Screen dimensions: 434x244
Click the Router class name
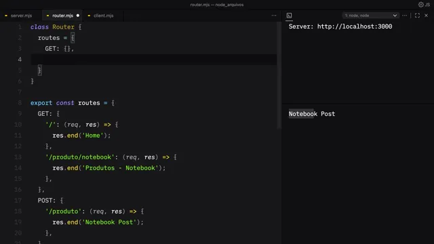pyautogui.click(x=63, y=27)
